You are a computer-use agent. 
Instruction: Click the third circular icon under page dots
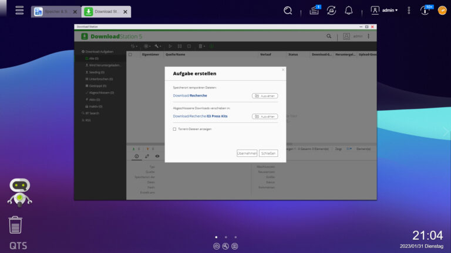click(x=235, y=246)
